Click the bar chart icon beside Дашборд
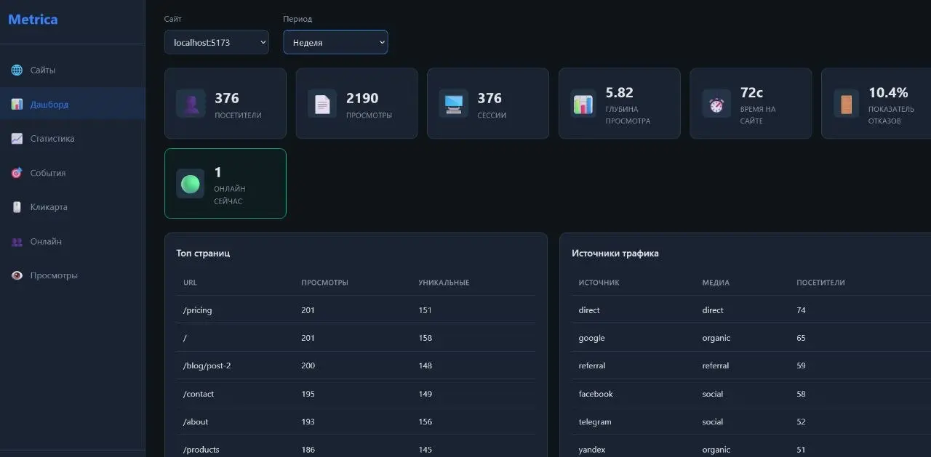Screen dimensions: 931x457 pyautogui.click(x=17, y=105)
